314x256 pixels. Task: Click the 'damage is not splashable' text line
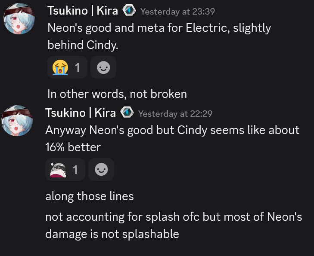pos(112,234)
